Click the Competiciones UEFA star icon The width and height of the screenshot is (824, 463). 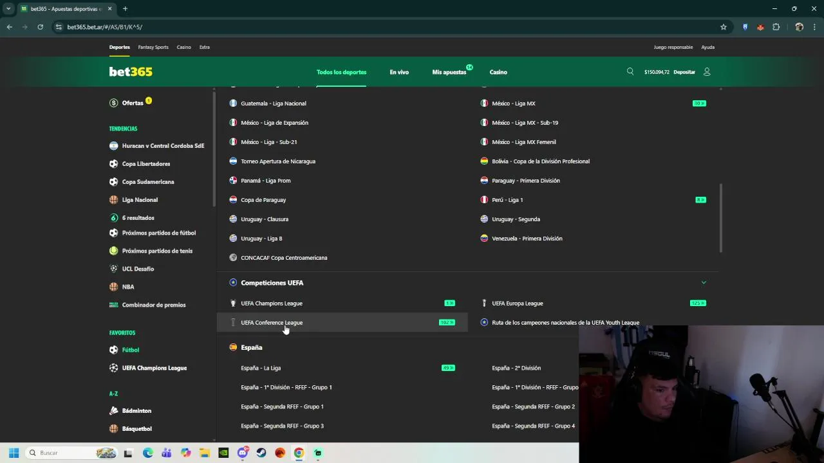click(x=233, y=283)
